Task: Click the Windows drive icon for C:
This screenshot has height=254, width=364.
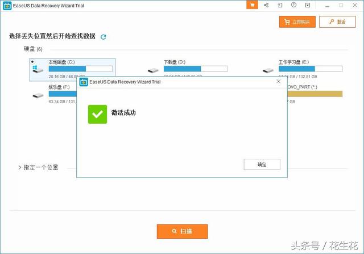Action: coord(38,69)
